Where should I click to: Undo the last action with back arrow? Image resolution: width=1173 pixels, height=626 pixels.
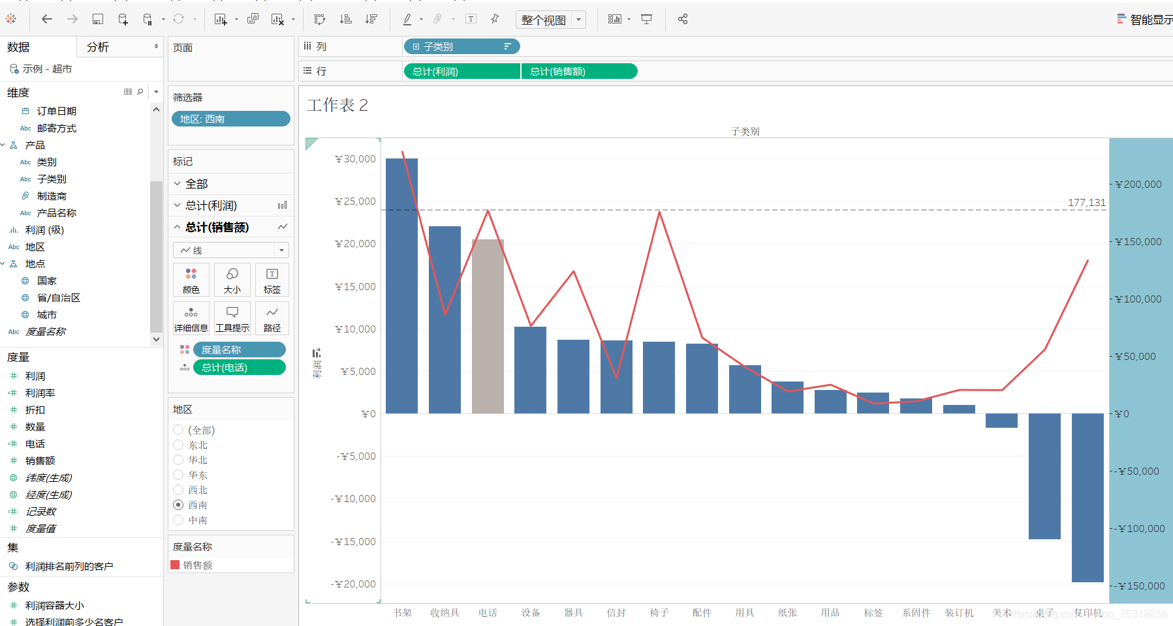point(47,19)
